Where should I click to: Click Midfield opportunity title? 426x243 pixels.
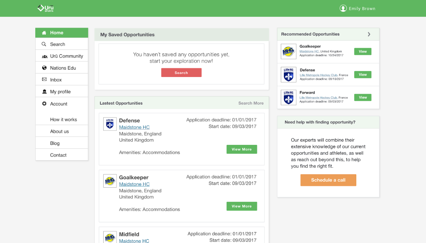[129, 235]
